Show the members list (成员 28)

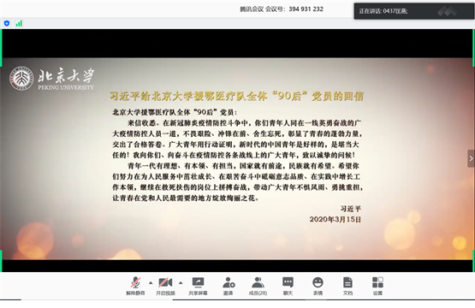258,287
